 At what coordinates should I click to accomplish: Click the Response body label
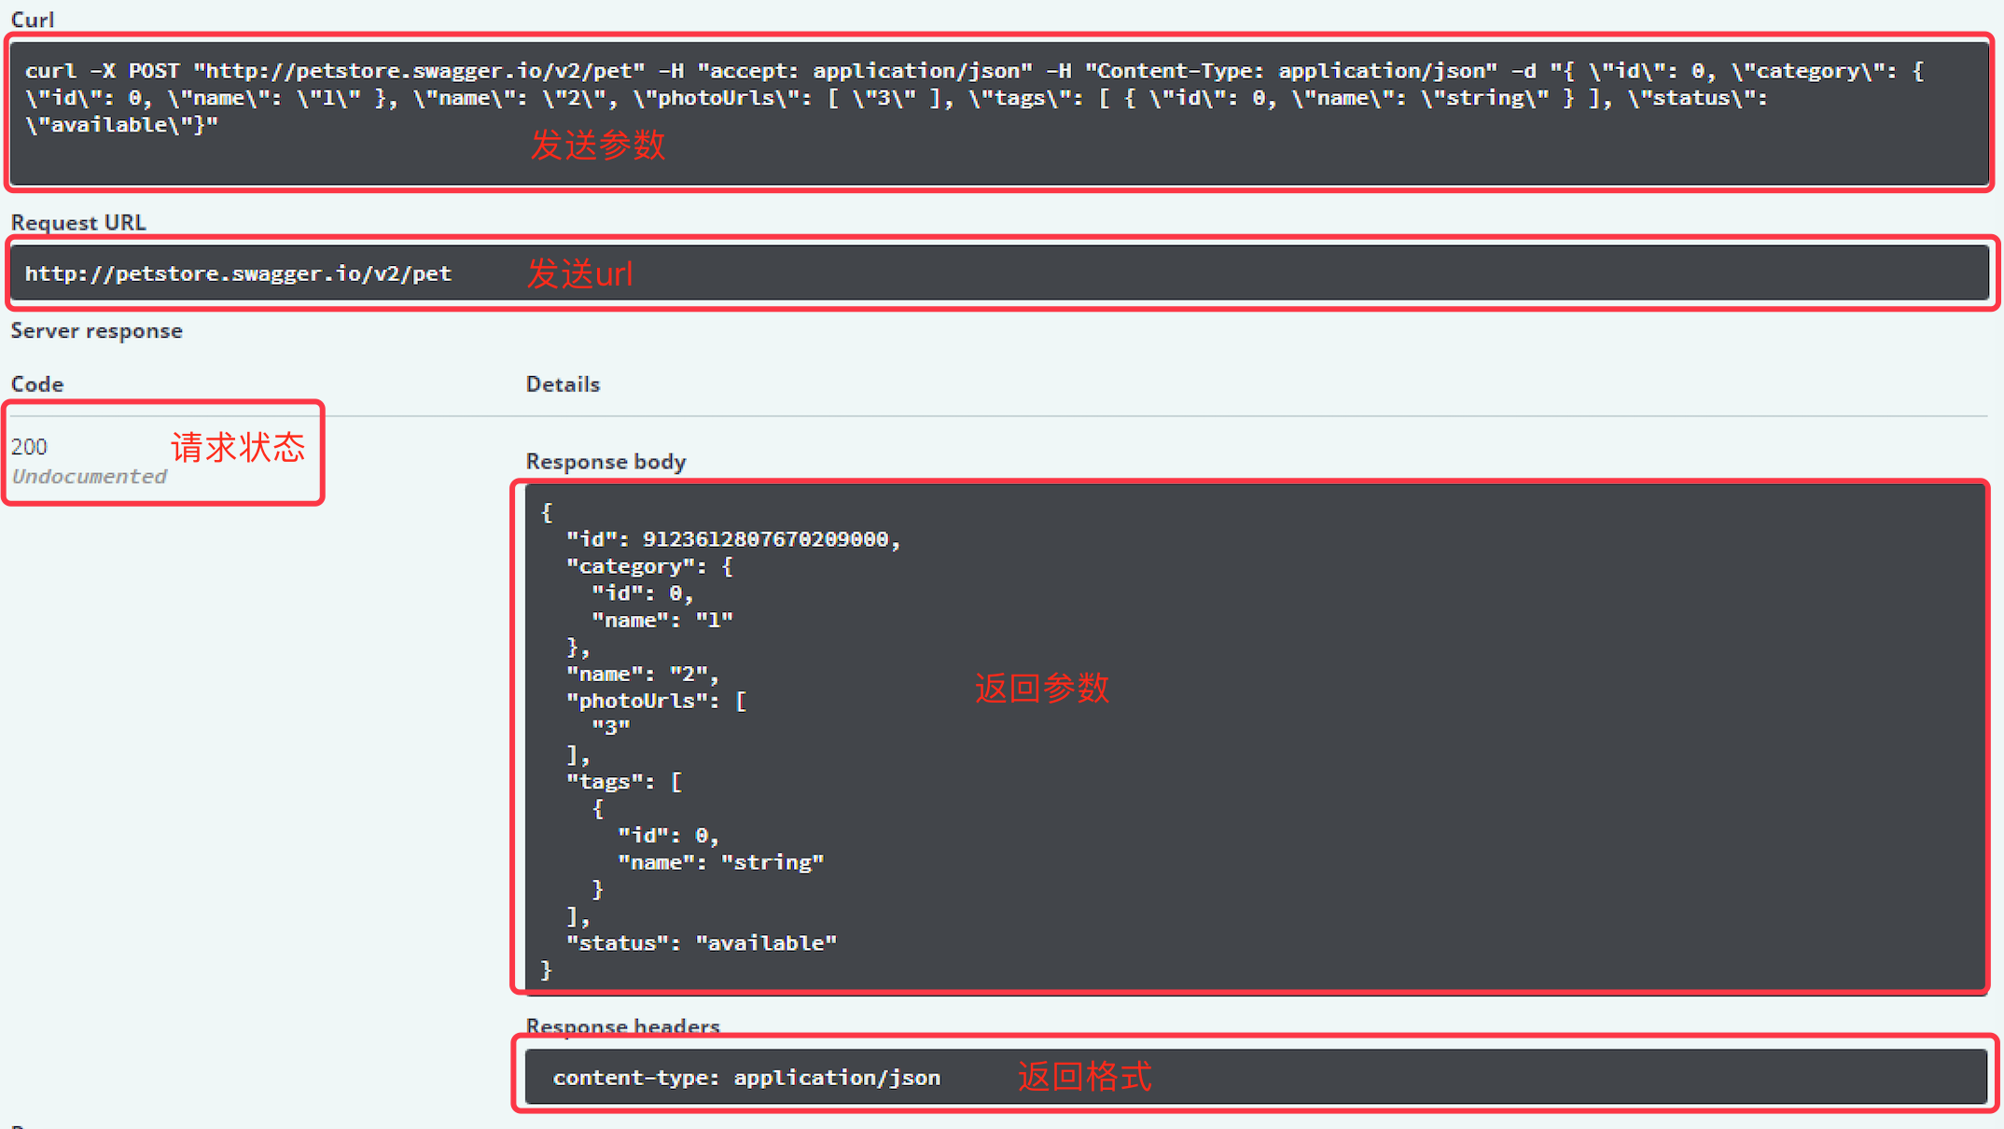605,461
